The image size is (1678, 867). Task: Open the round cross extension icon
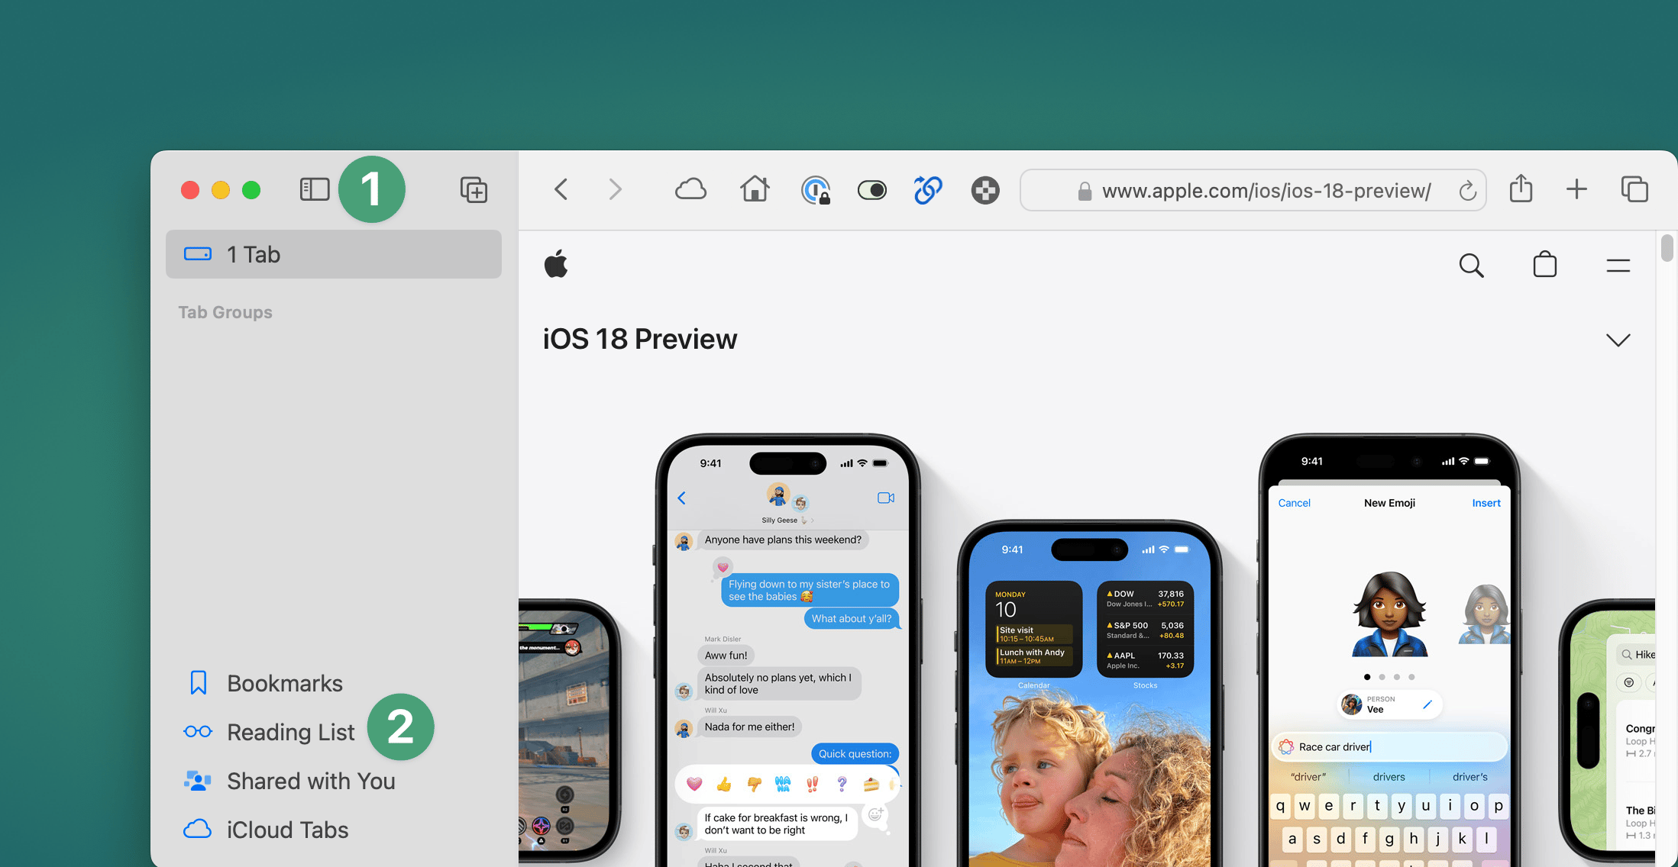pyautogui.click(x=985, y=190)
